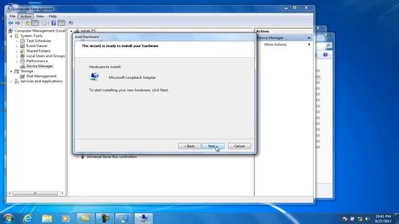Open the View menu
The width and height of the screenshot is (399, 224).
pyautogui.click(x=40, y=16)
